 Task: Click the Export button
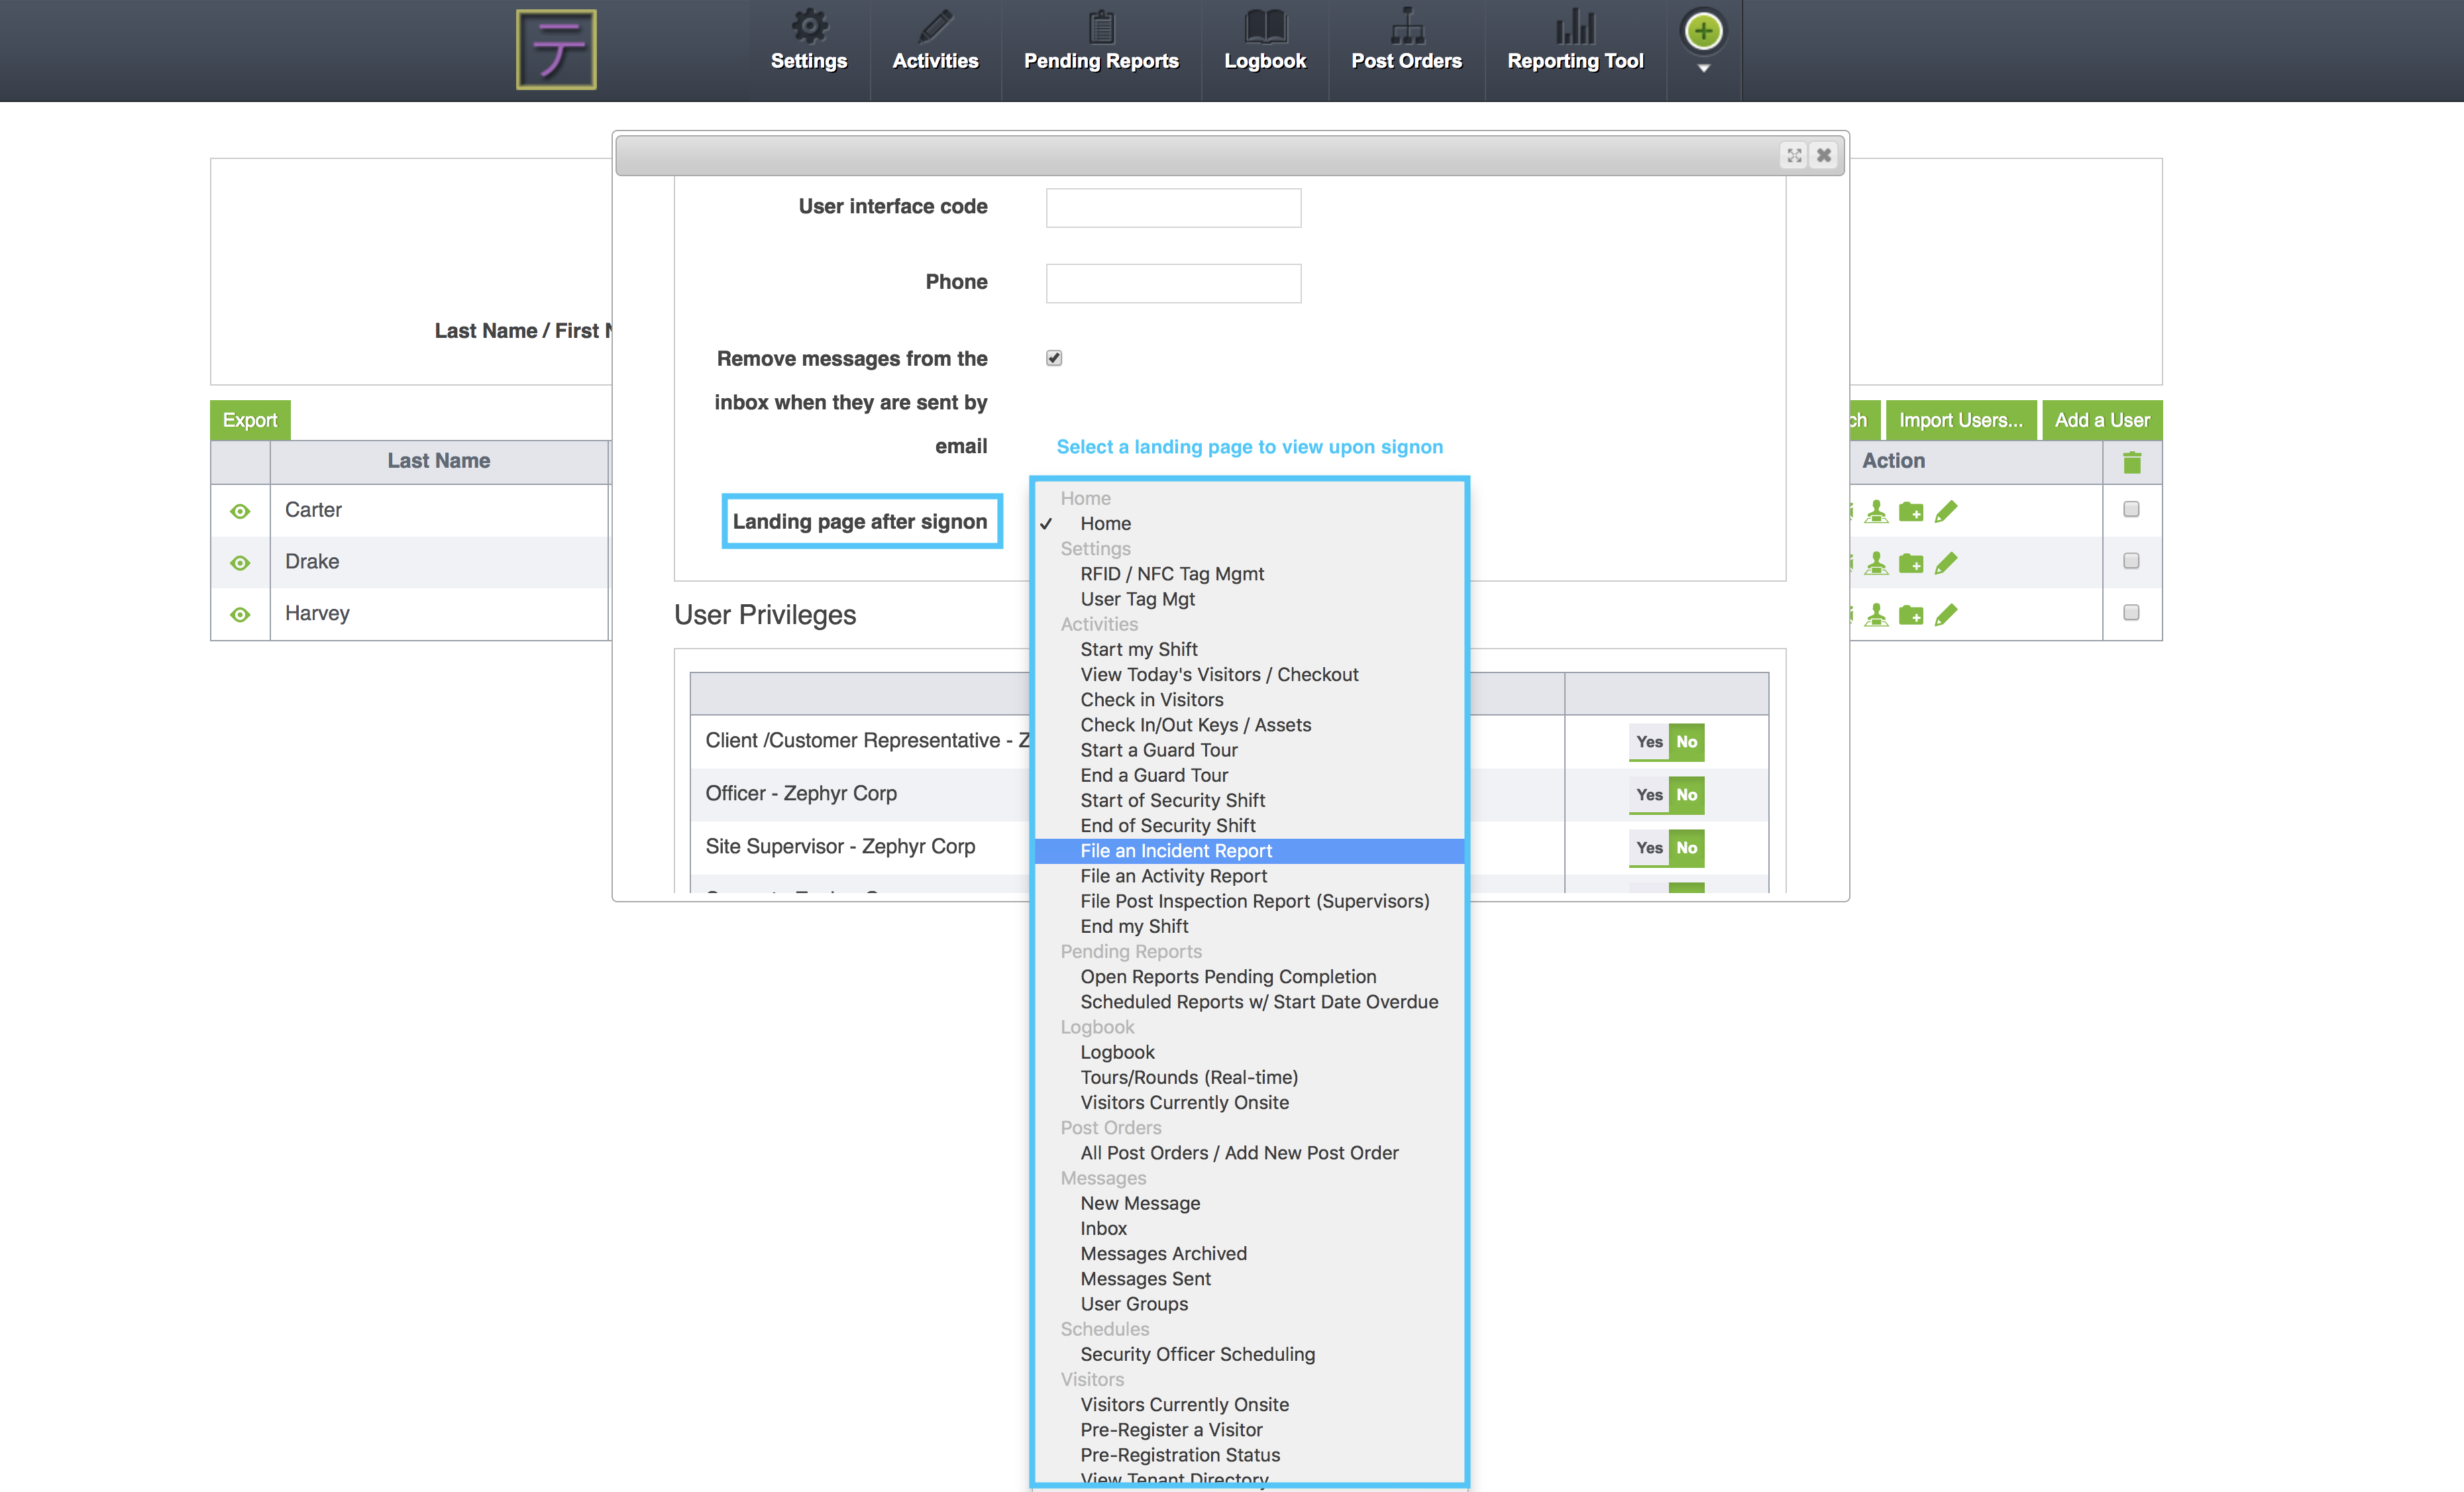[x=250, y=420]
